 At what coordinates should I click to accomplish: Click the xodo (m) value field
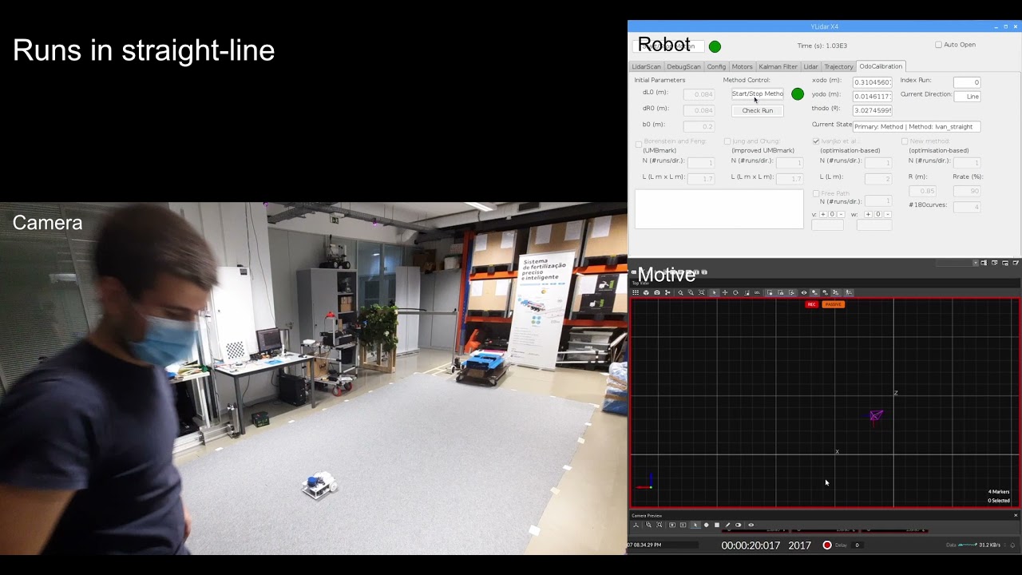872,82
